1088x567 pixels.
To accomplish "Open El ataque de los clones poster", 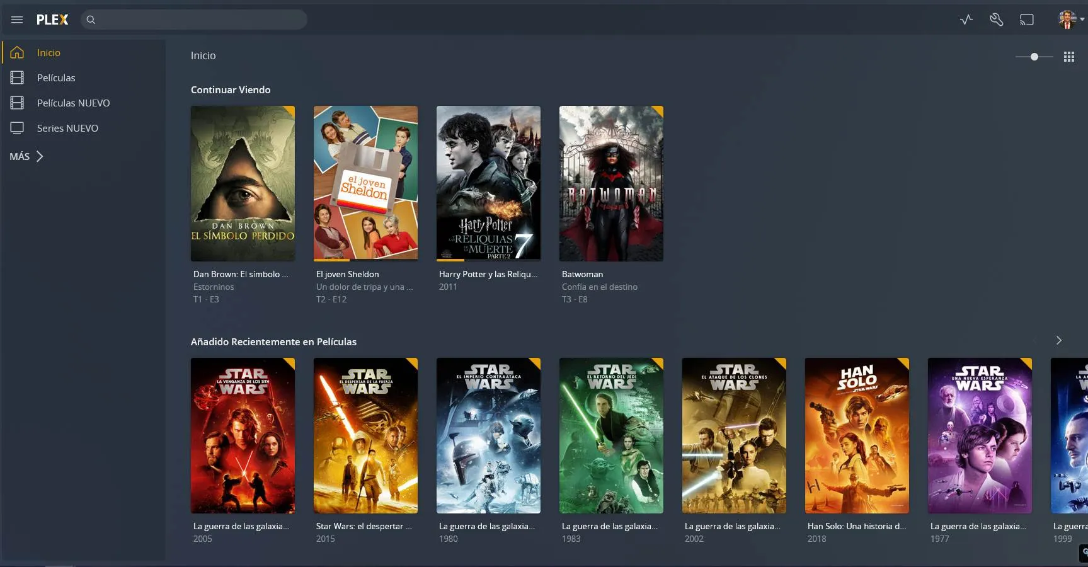I will point(734,435).
